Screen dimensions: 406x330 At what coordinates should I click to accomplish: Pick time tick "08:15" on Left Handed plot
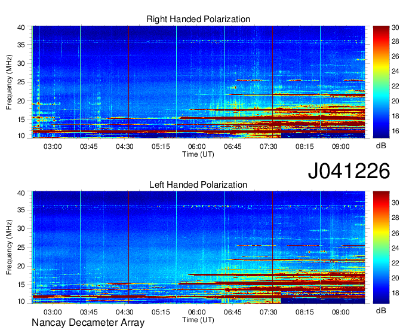[304, 312]
